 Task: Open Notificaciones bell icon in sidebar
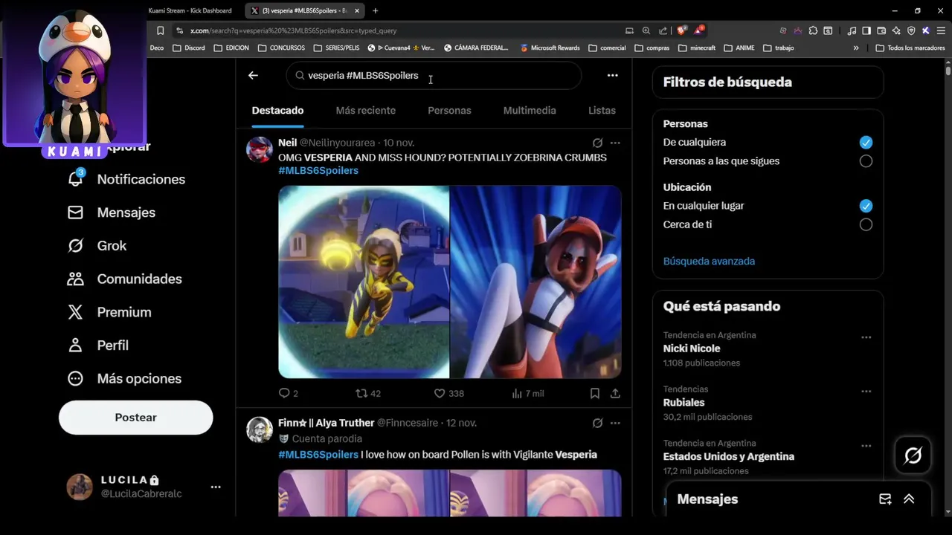tap(75, 178)
